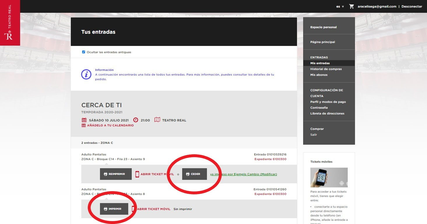Open Libreta de direcciones
Viewport: 427px width, 224px height.
pyautogui.click(x=327, y=113)
